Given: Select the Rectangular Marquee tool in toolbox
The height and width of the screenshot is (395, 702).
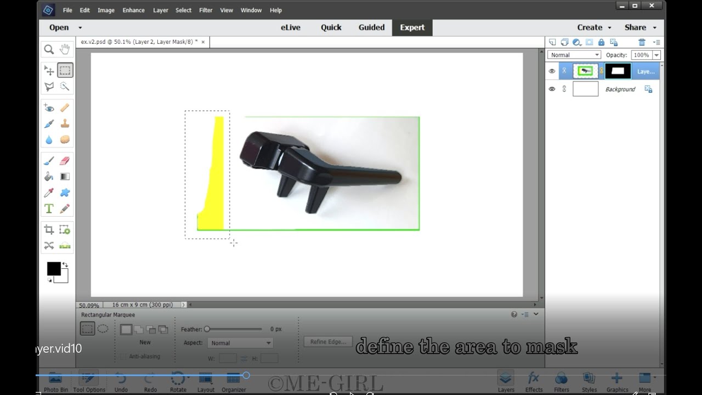Looking at the screenshot, I should coord(65,70).
